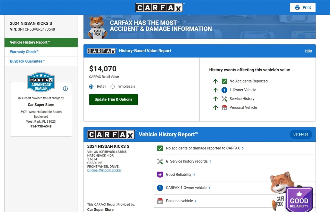Expand the CARFAX 1-Owner vehicle row

pos(186,188)
